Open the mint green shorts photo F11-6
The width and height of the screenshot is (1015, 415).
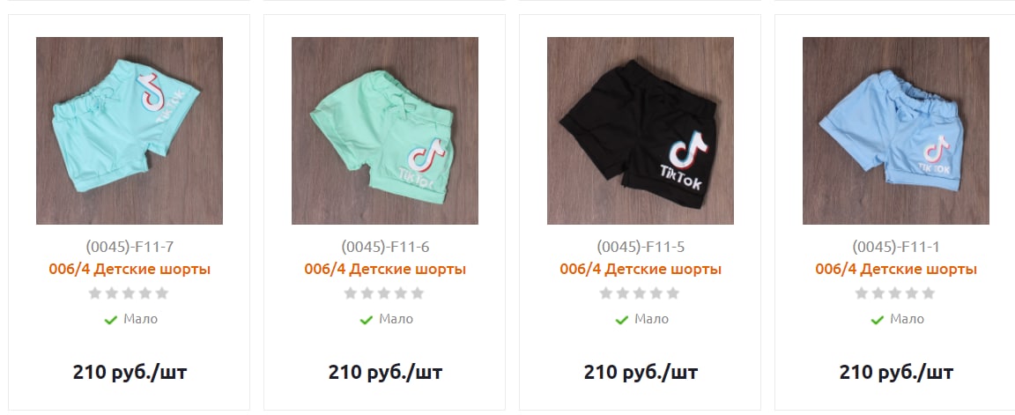tap(384, 130)
